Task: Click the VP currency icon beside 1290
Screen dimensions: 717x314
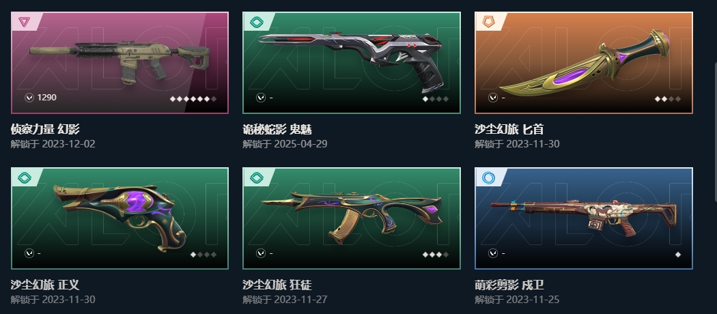Action: click(x=29, y=98)
